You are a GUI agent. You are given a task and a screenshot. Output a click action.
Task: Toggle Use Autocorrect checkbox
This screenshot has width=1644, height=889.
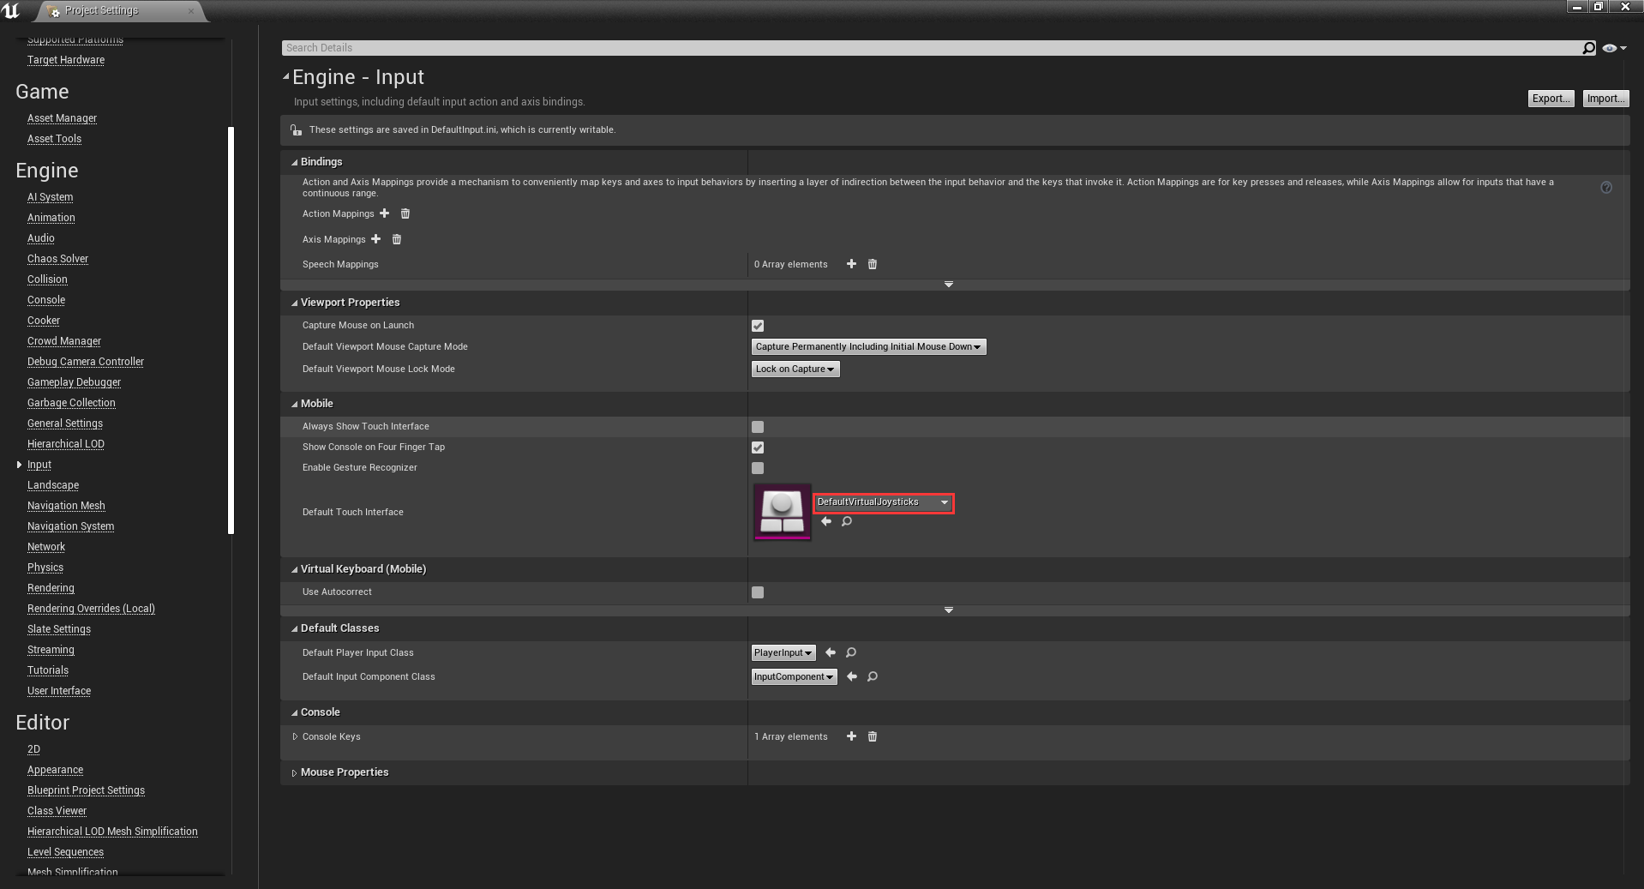[x=758, y=592]
